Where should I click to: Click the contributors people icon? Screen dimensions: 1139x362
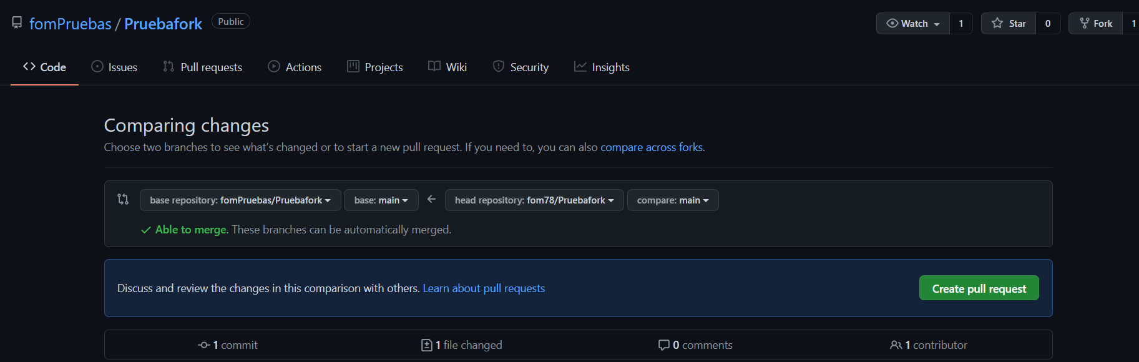pos(896,345)
